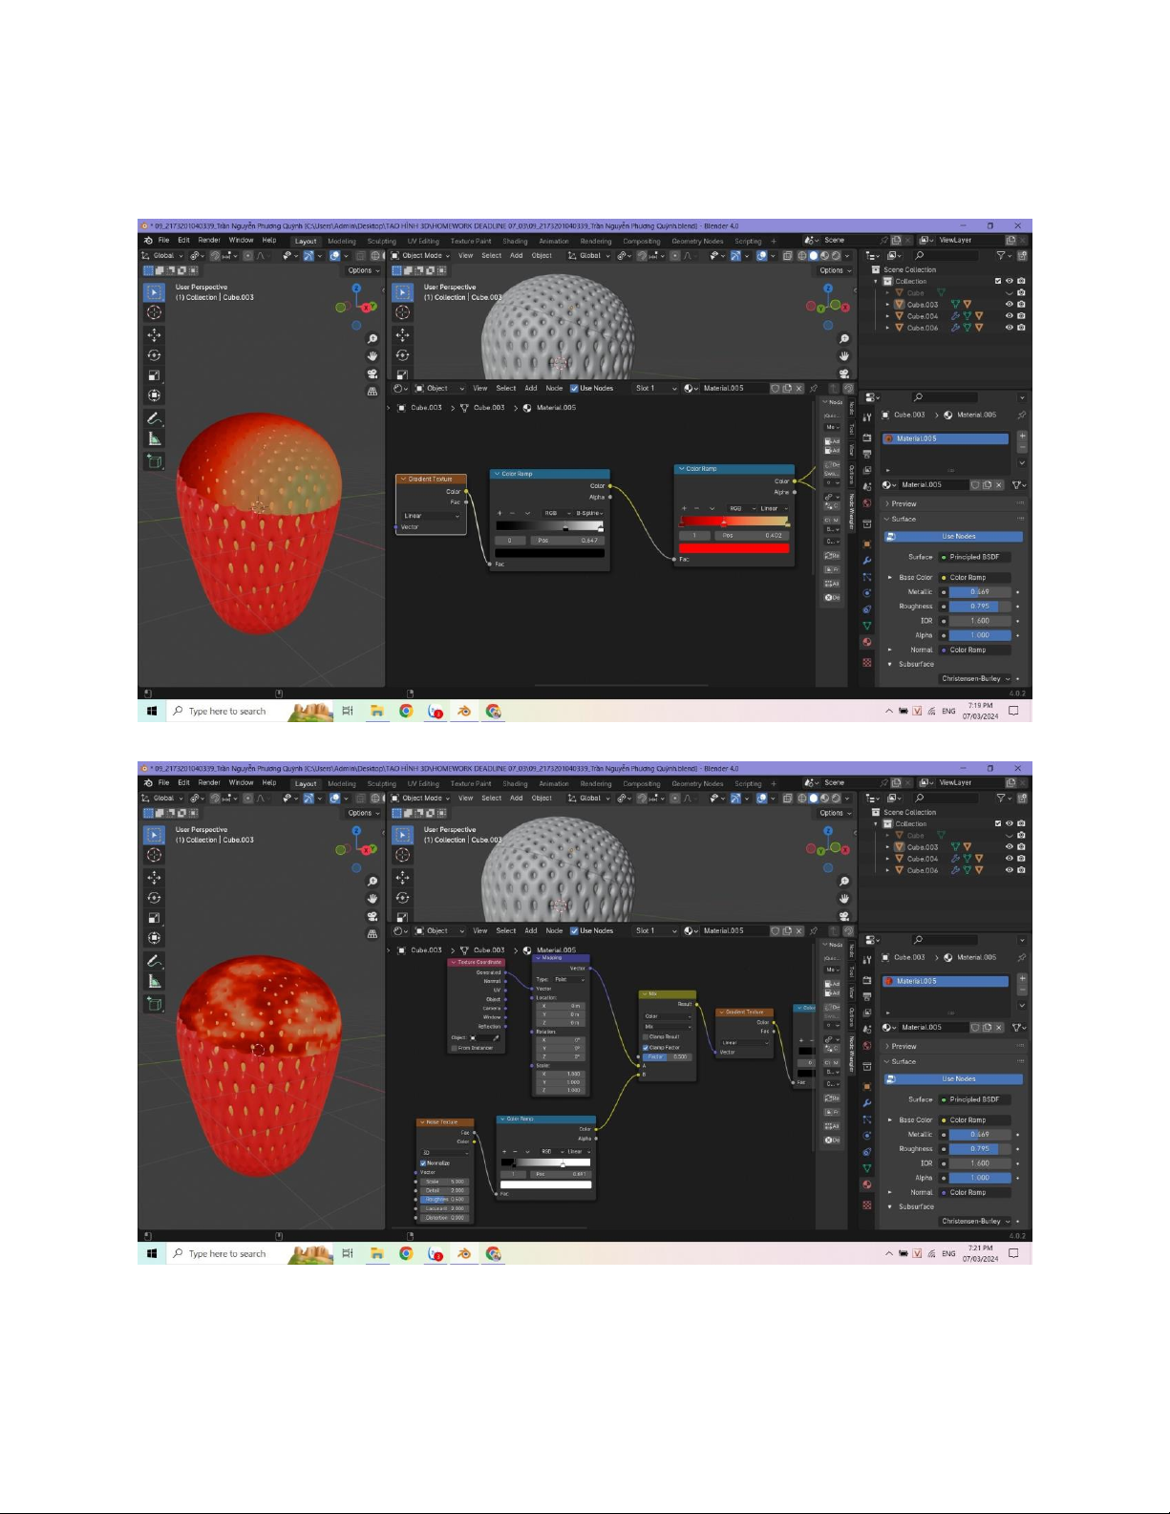Click the Use Nodes button in bottom properties panel
Image resolution: width=1170 pixels, height=1514 pixels.
tap(958, 1079)
